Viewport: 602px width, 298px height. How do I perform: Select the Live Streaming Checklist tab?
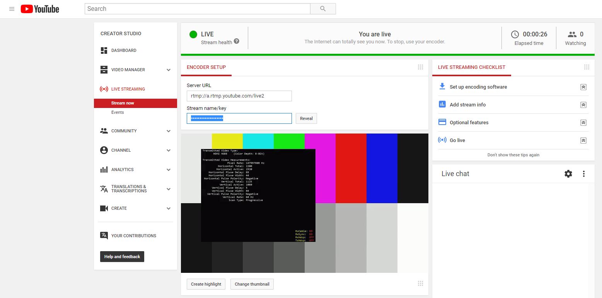click(472, 67)
